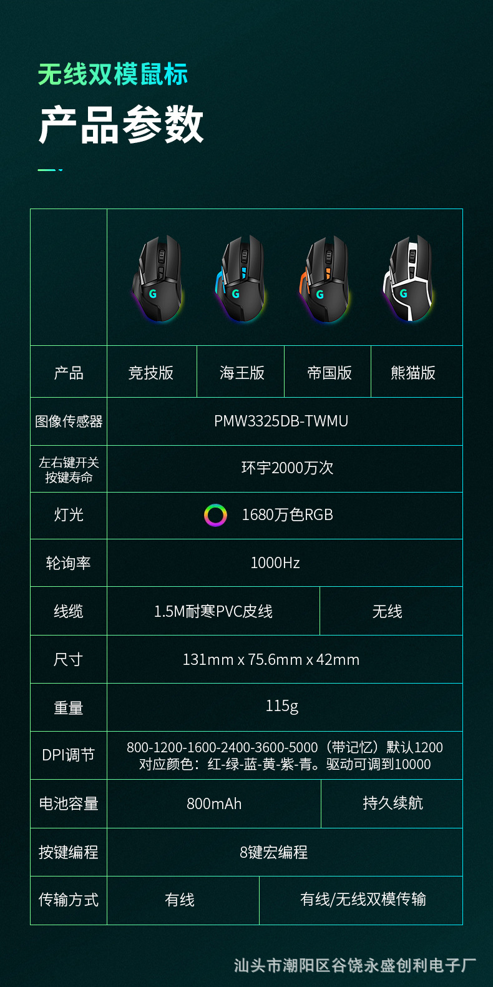The width and height of the screenshot is (493, 987).
Task: Select the 熊猫版 product label
Action: point(413,373)
